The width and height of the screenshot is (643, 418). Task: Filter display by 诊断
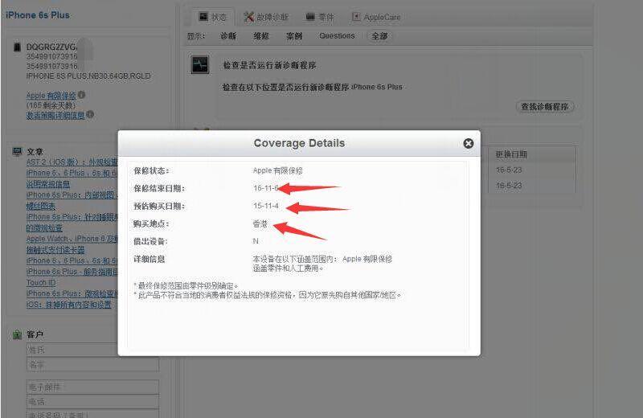pos(228,36)
